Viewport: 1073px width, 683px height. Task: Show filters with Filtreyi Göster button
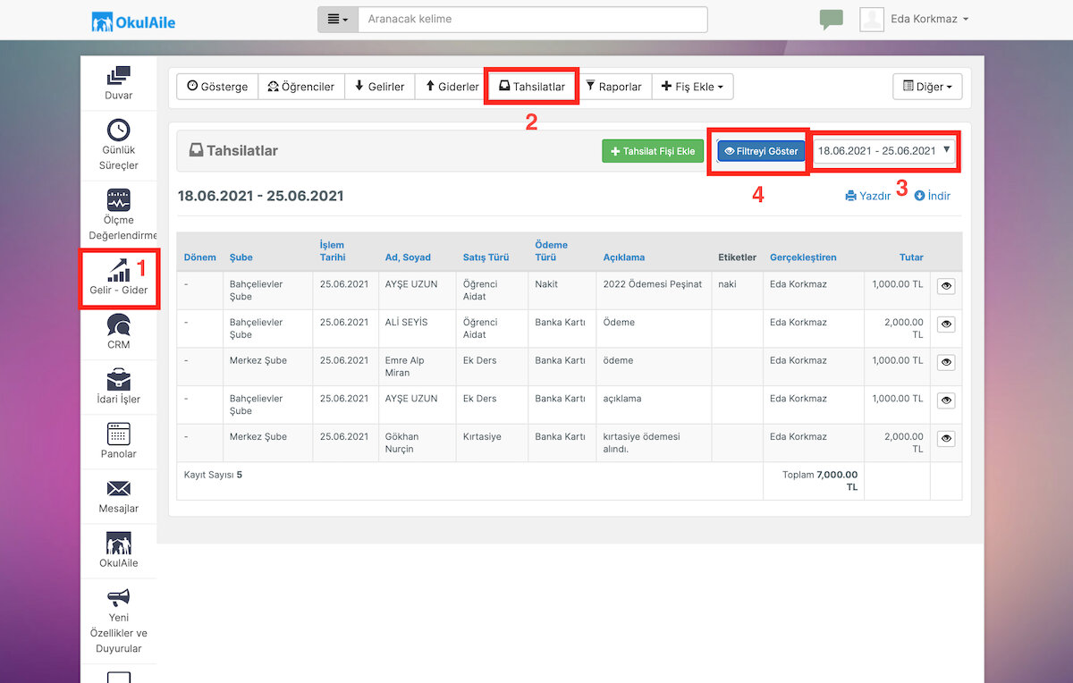click(761, 151)
